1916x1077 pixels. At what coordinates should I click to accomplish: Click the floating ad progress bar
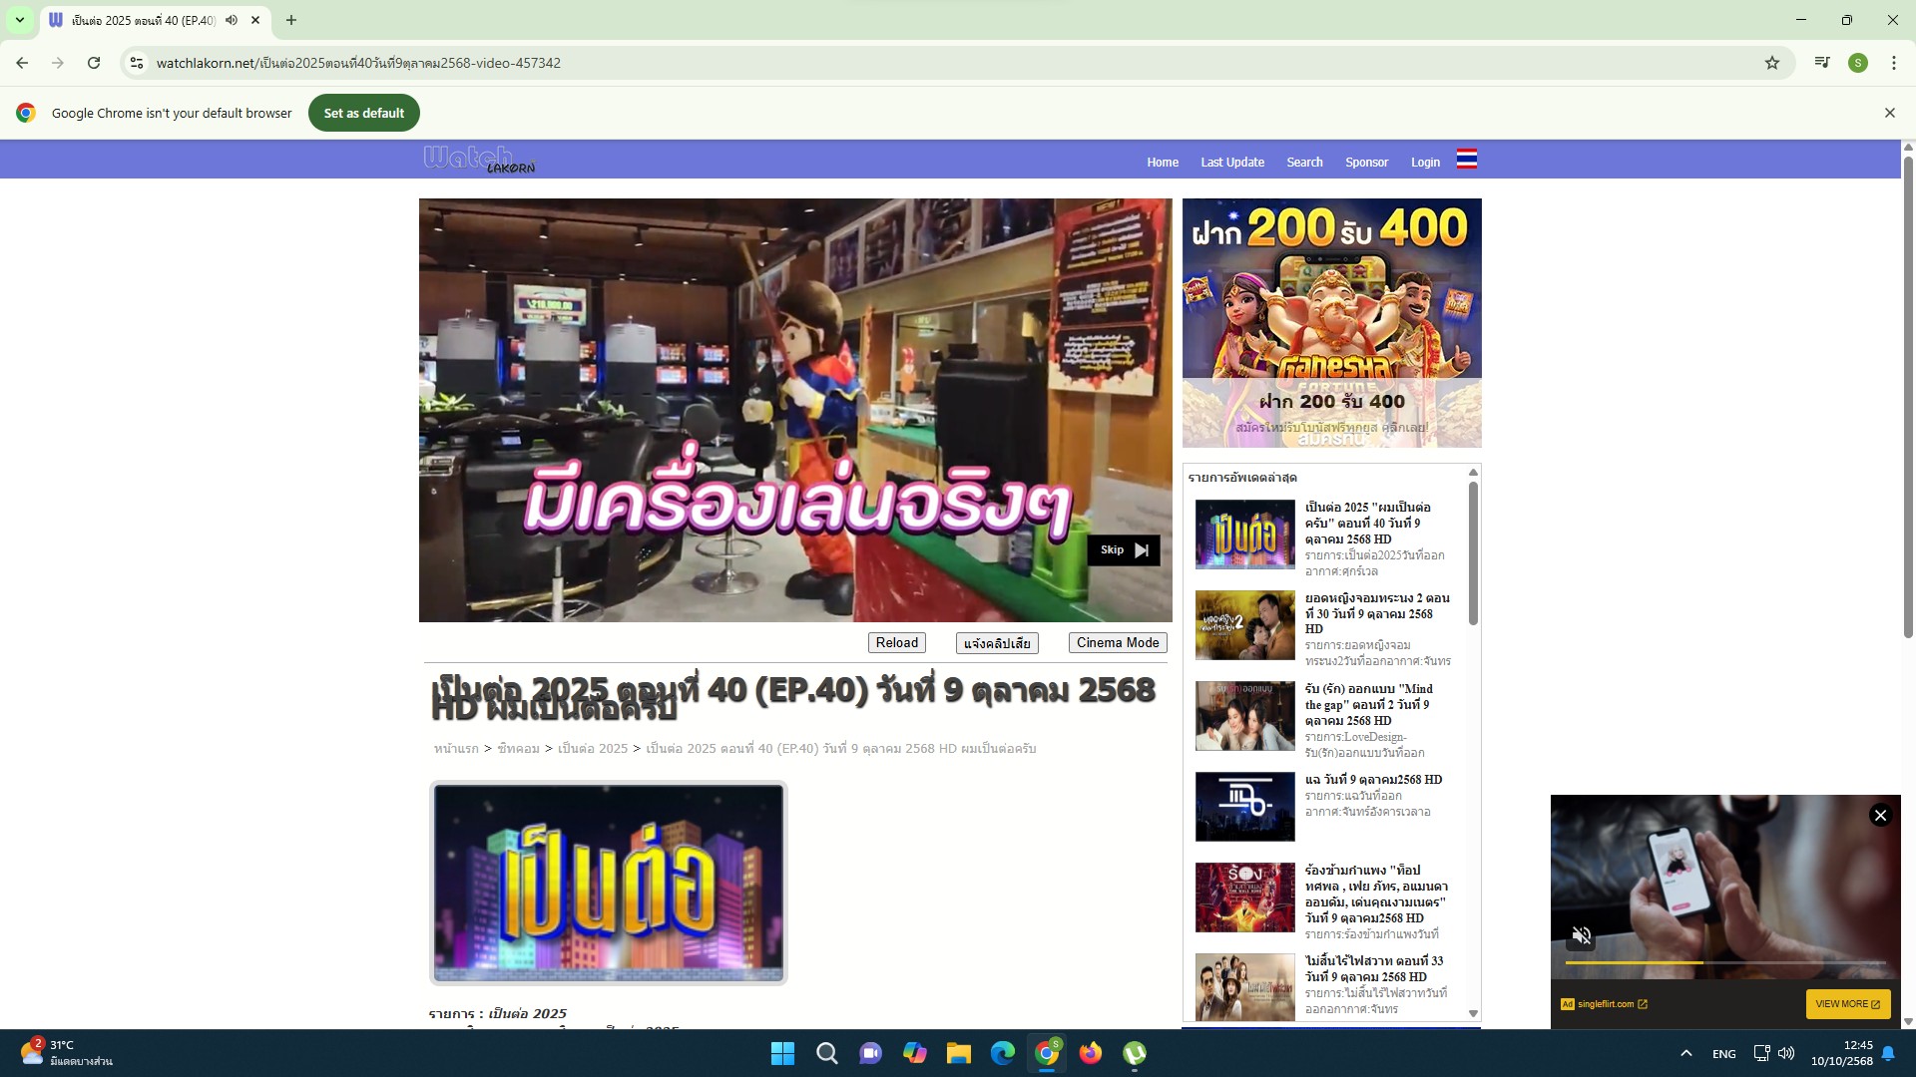click(x=1723, y=962)
